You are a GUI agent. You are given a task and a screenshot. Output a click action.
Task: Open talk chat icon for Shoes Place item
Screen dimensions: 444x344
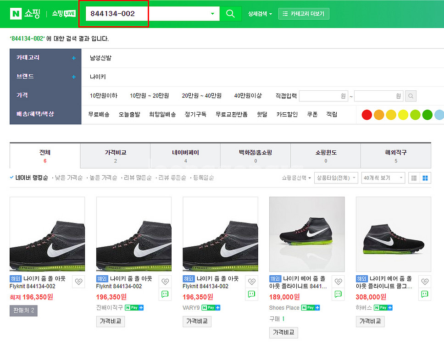pyautogui.click(x=338, y=294)
